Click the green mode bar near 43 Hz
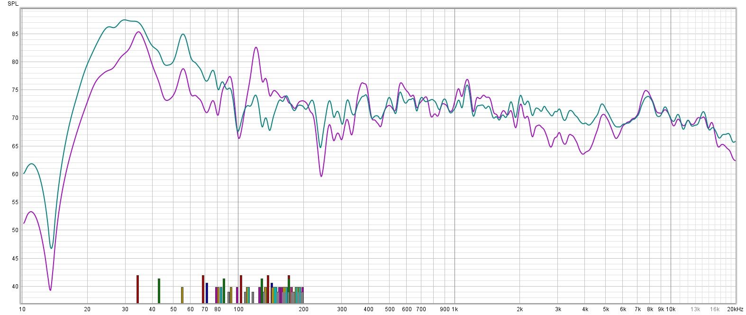746x315 pixels. (159, 291)
